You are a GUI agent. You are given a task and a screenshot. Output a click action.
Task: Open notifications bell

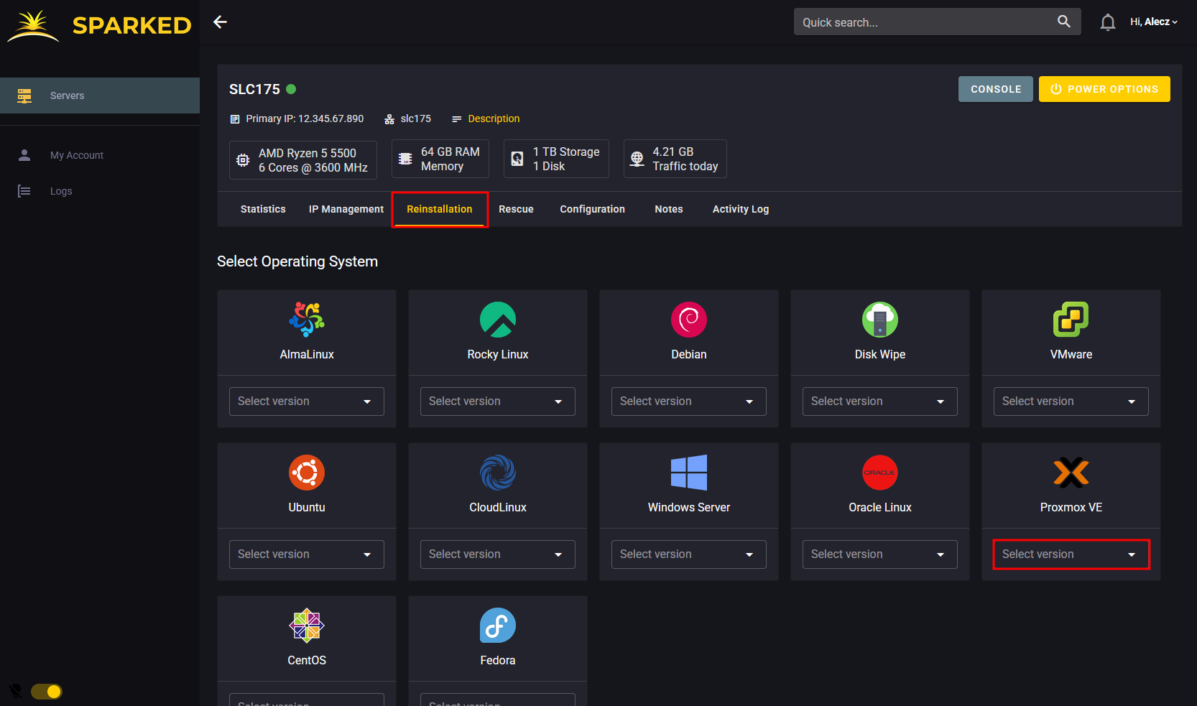tap(1108, 22)
